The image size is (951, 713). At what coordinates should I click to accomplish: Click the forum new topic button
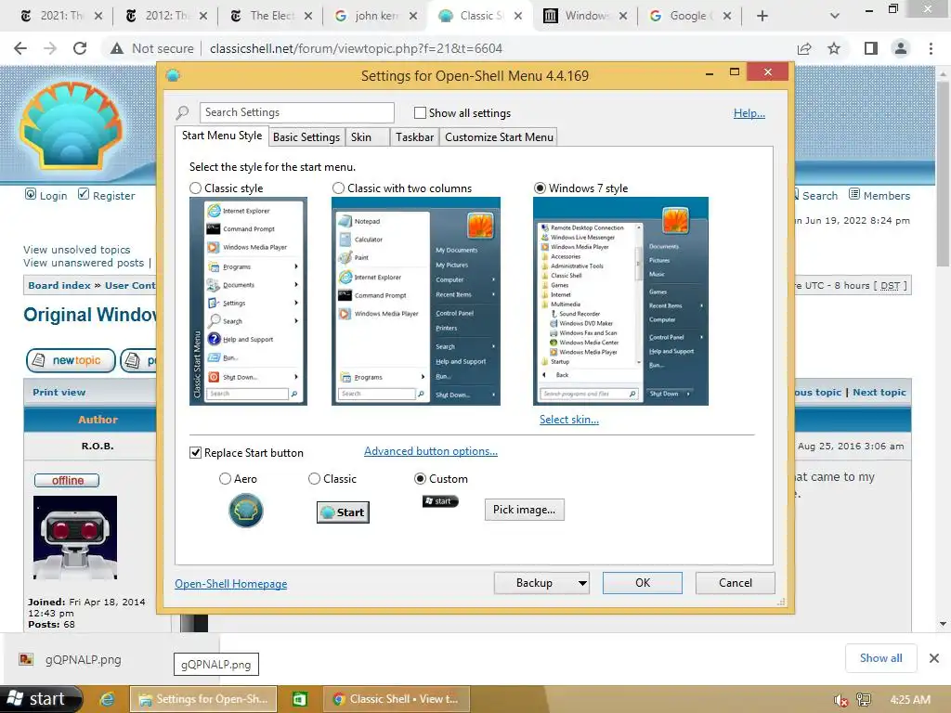coord(71,360)
